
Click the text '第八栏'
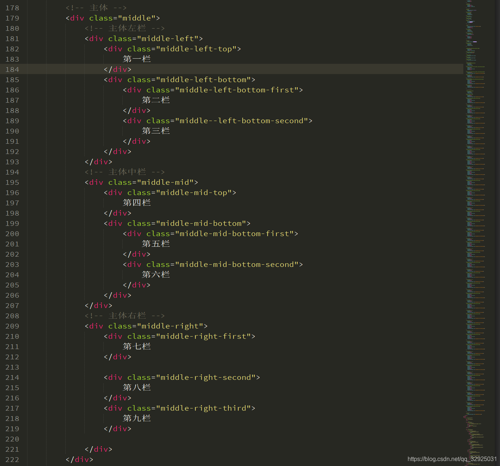[x=137, y=388]
